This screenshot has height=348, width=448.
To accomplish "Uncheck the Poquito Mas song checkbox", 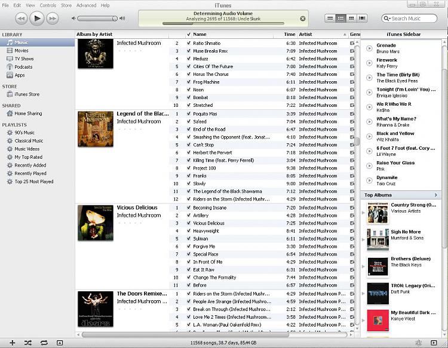I will tap(189, 114).
